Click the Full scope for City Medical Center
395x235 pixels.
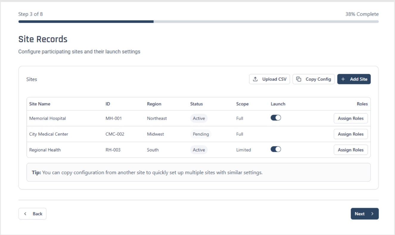240,134
